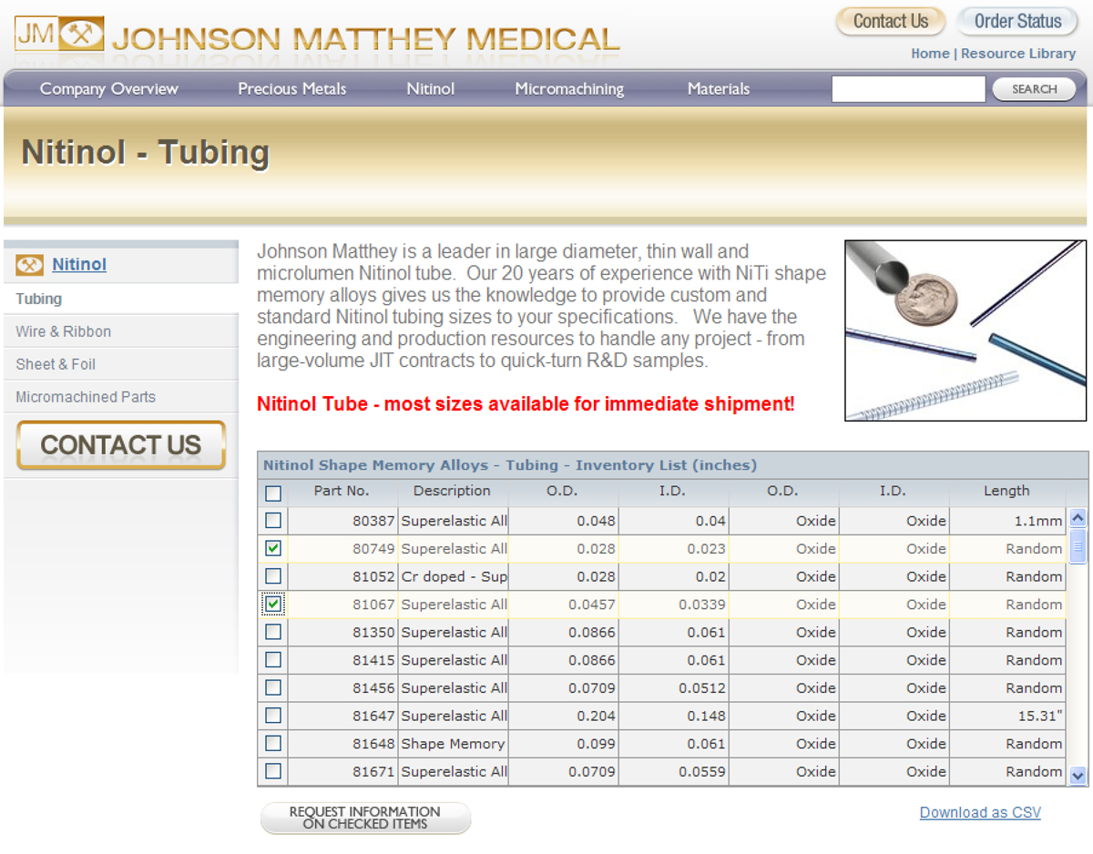The image size is (1093, 854).
Task: Click the SEARCH button
Action: coord(1034,89)
